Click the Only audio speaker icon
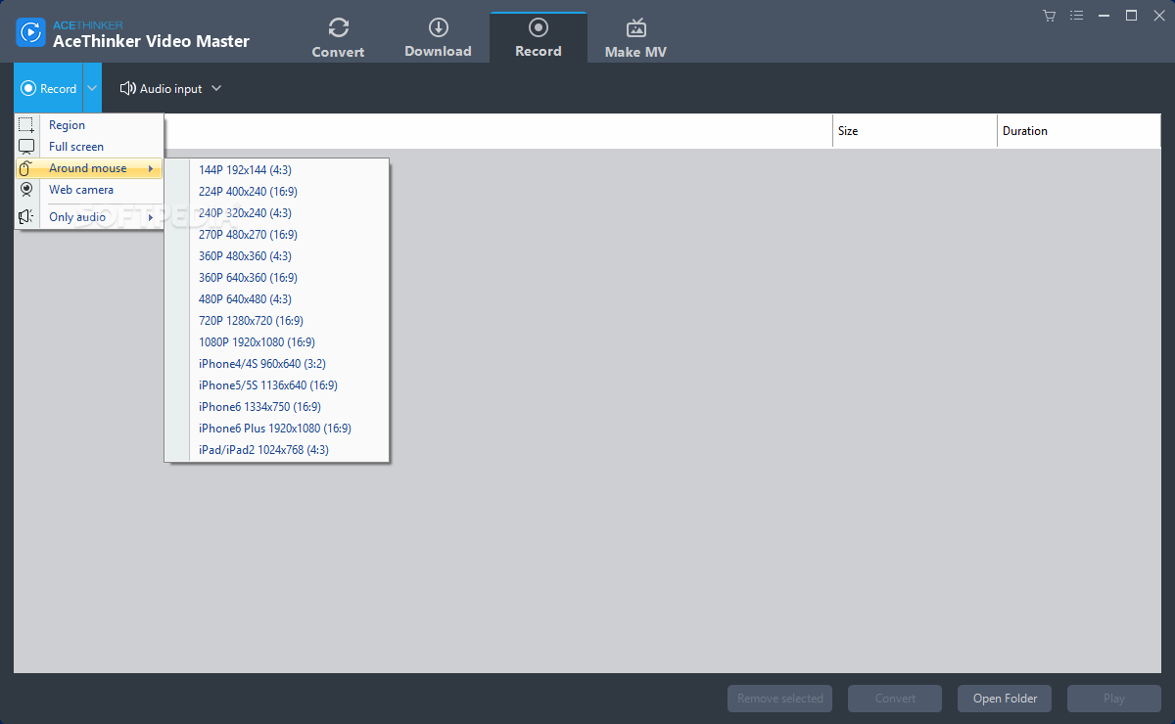Image resolution: width=1175 pixels, height=724 pixels. pos(26,217)
